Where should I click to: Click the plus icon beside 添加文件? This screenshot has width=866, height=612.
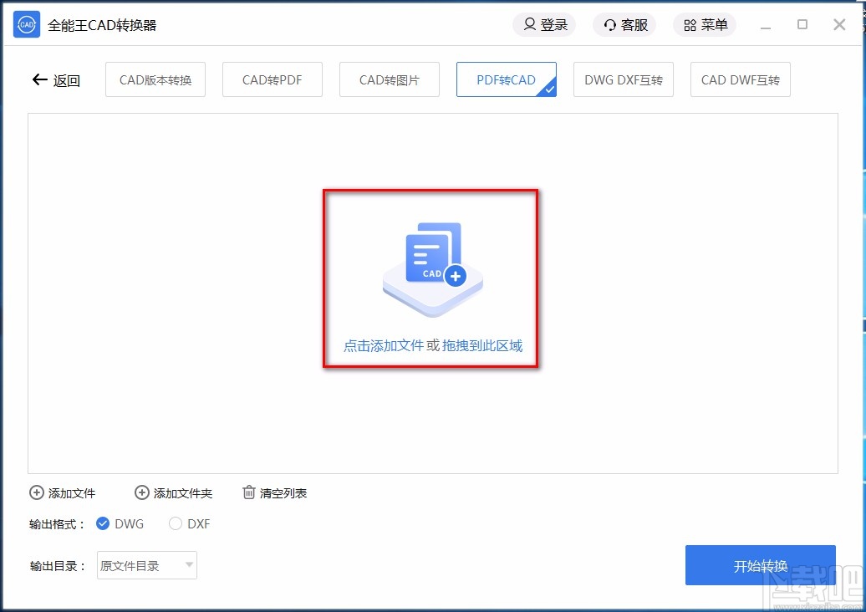[35, 493]
